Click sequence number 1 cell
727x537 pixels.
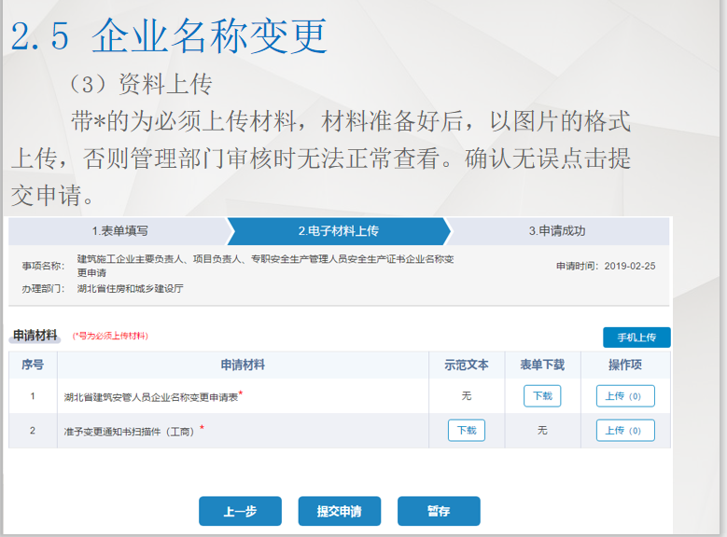33,396
